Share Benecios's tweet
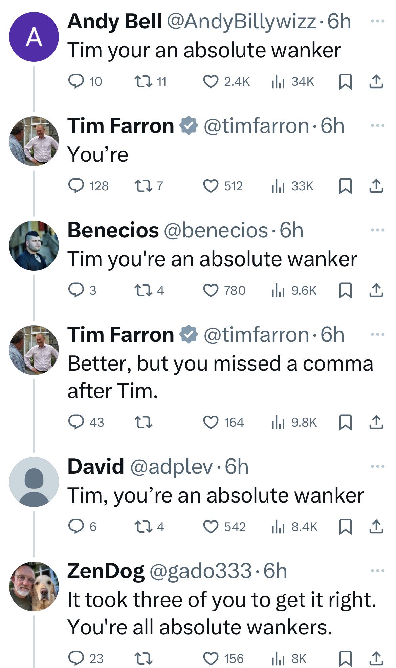Screen dimensions: 396x668 [x=376, y=290]
